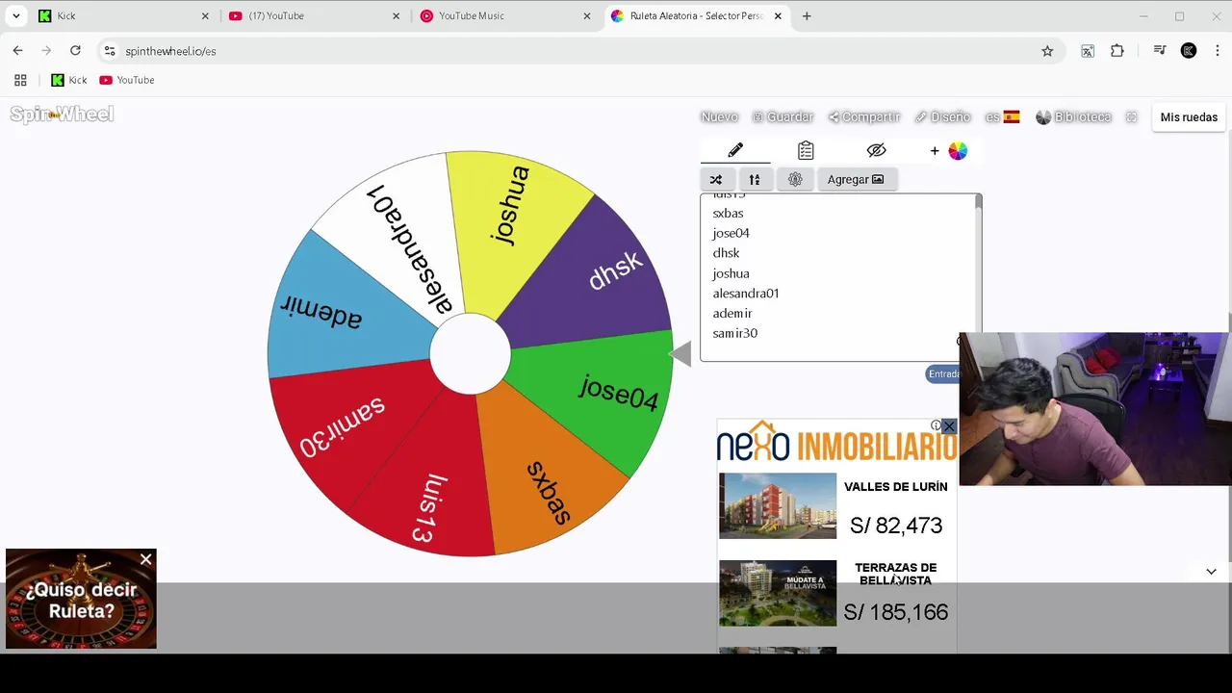Close the Ruleta Aleatoria tab
Image resolution: width=1232 pixels, height=693 pixels.
778,16
